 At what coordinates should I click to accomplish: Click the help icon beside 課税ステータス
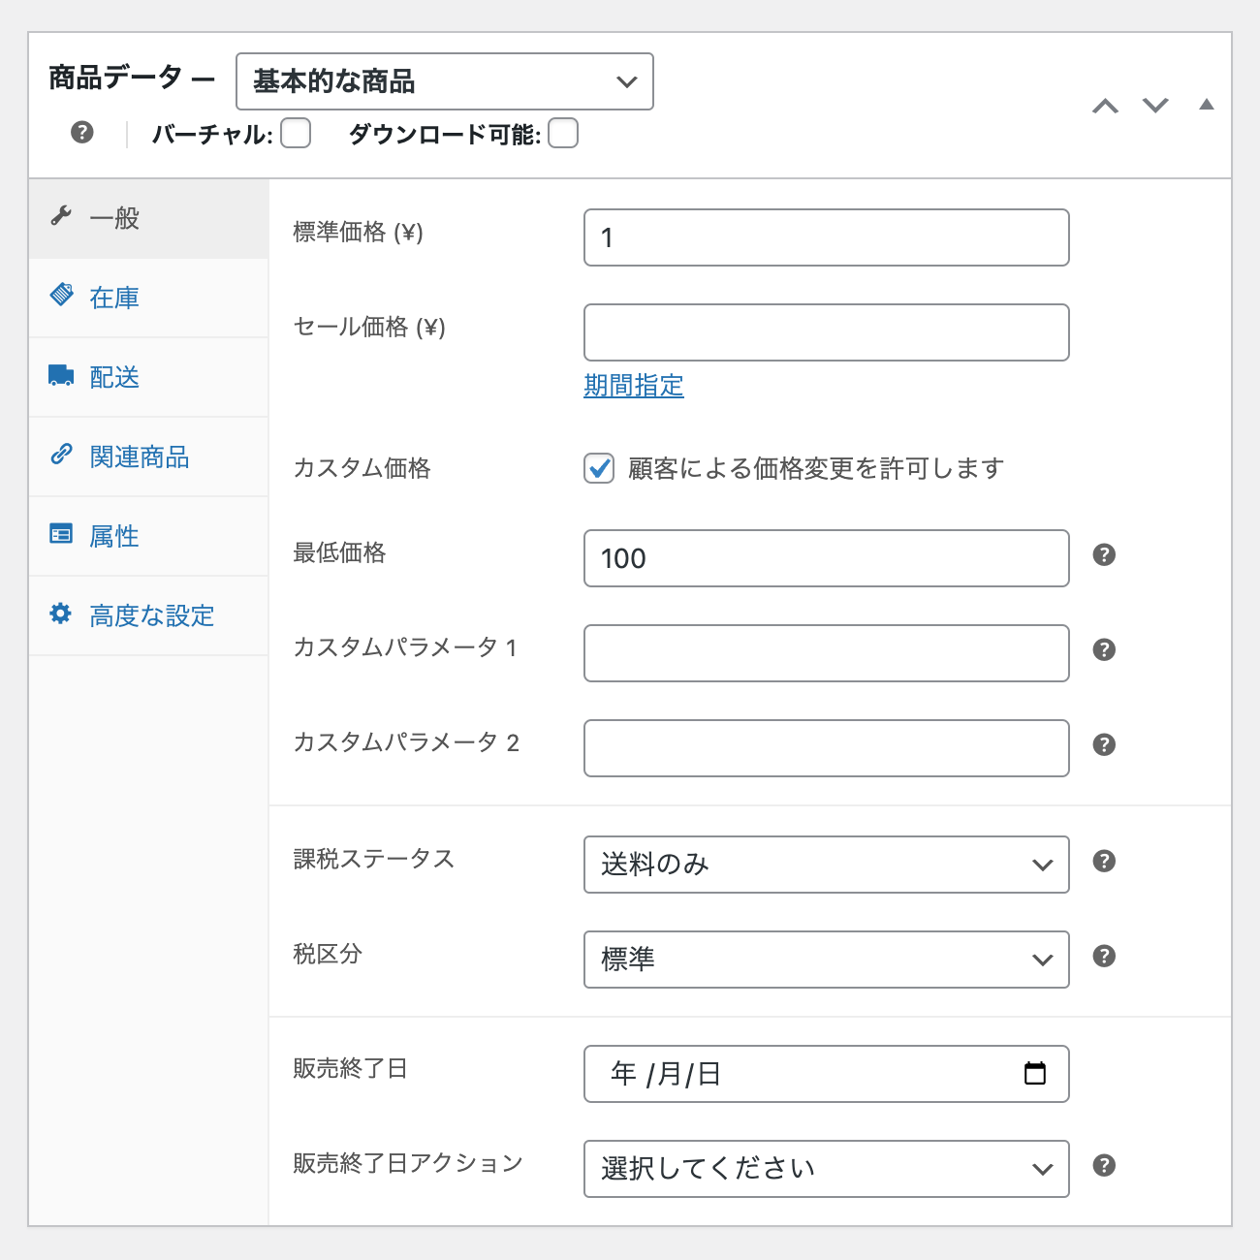[x=1104, y=861]
